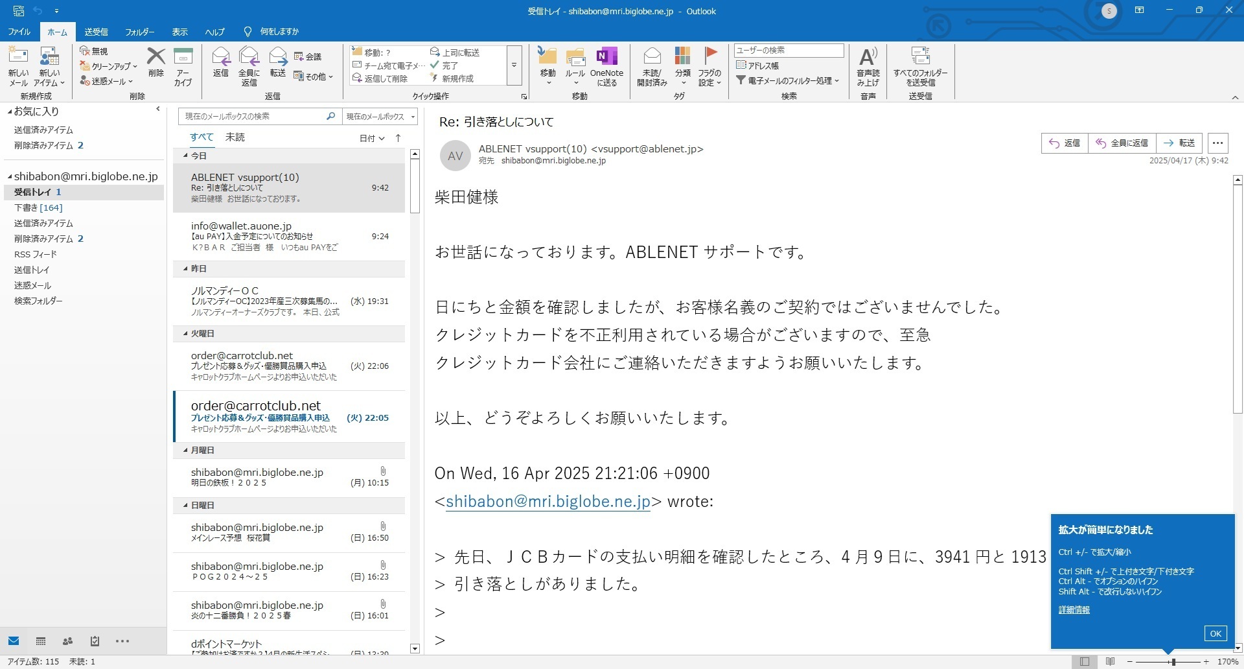Click the zoom-out minus button

(x=1130, y=662)
